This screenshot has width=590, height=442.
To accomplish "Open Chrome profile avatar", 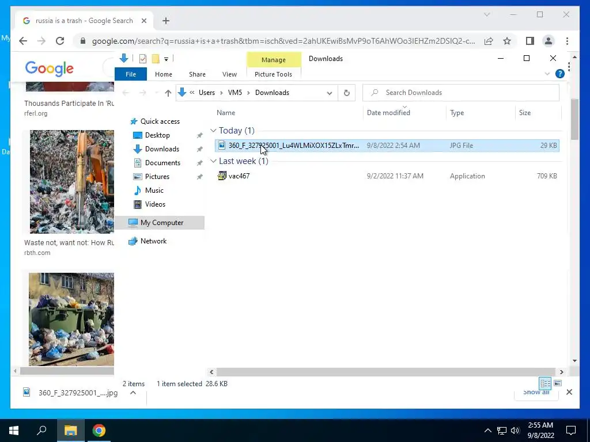I will point(549,41).
